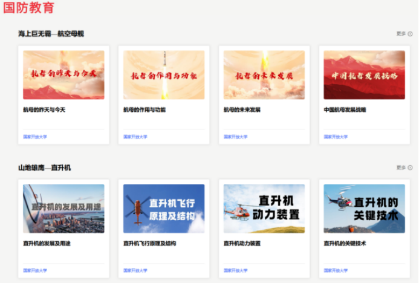The height and width of the screenshot is (283, 419).
Task: Click the 航母的未来发展 course image
Action: (264, 75)
